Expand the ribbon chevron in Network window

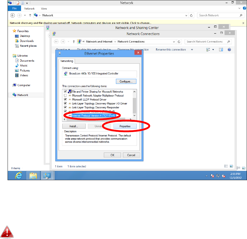coord(239,8)
